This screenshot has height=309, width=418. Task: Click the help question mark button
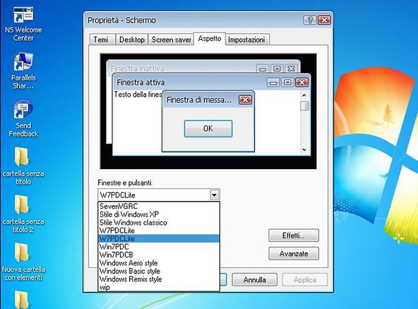pyautogui.click(x=310, y=20)
